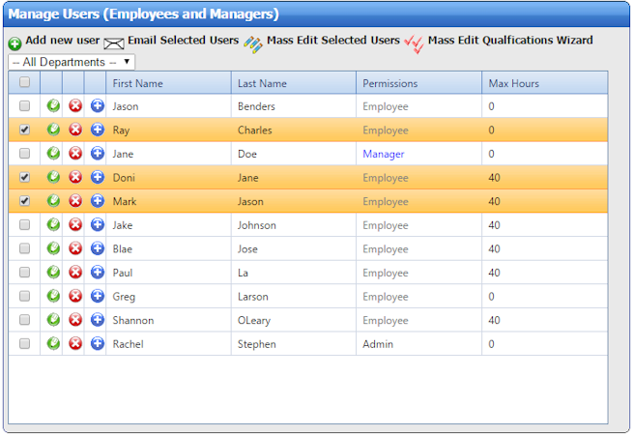Click the First Name column header

pos(137,84)
